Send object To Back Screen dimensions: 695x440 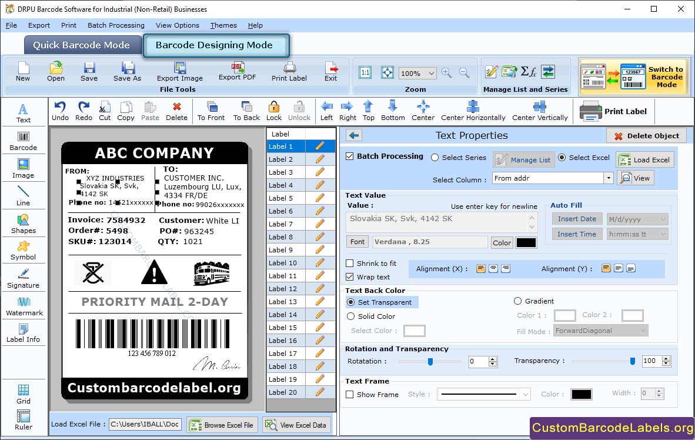[x=246, y=111]
